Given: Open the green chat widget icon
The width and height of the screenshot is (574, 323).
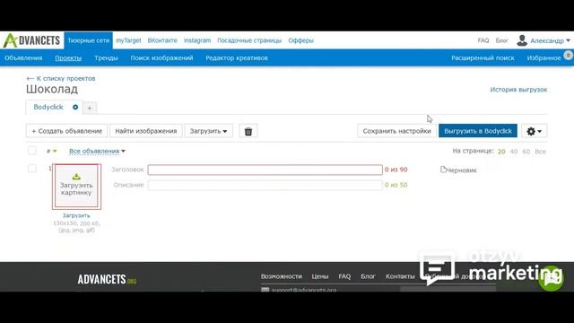Looking at the screenshot, I should [x=551, y=278].
